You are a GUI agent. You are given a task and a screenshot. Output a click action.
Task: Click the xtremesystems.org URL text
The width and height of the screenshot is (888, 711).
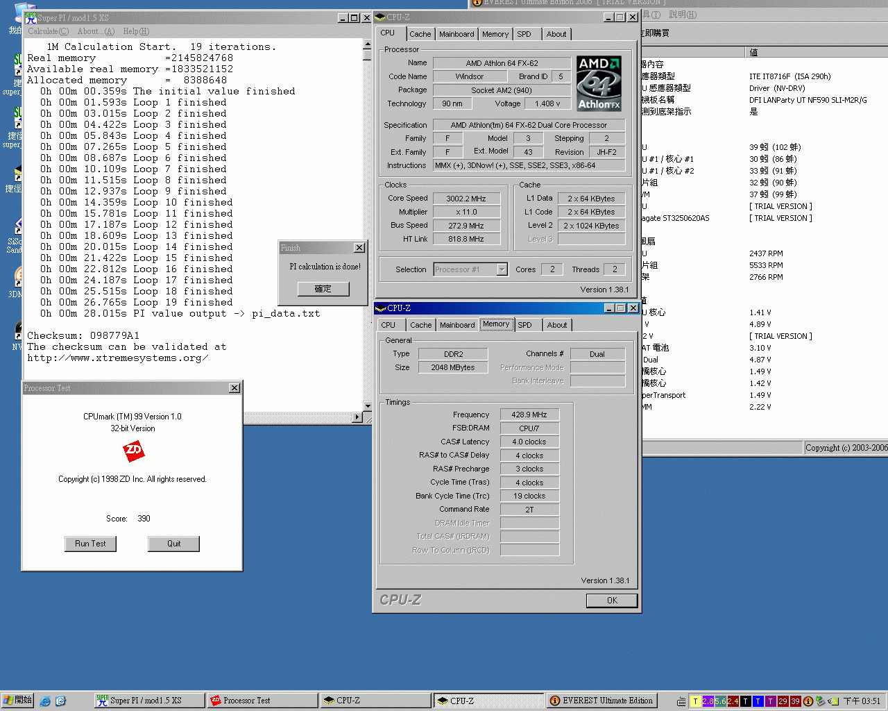click(x=117, y=358)
